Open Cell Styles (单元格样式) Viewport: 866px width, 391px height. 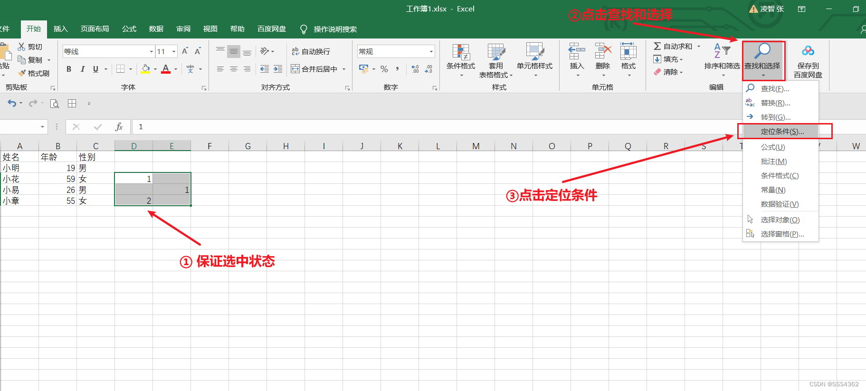[534, 60]
